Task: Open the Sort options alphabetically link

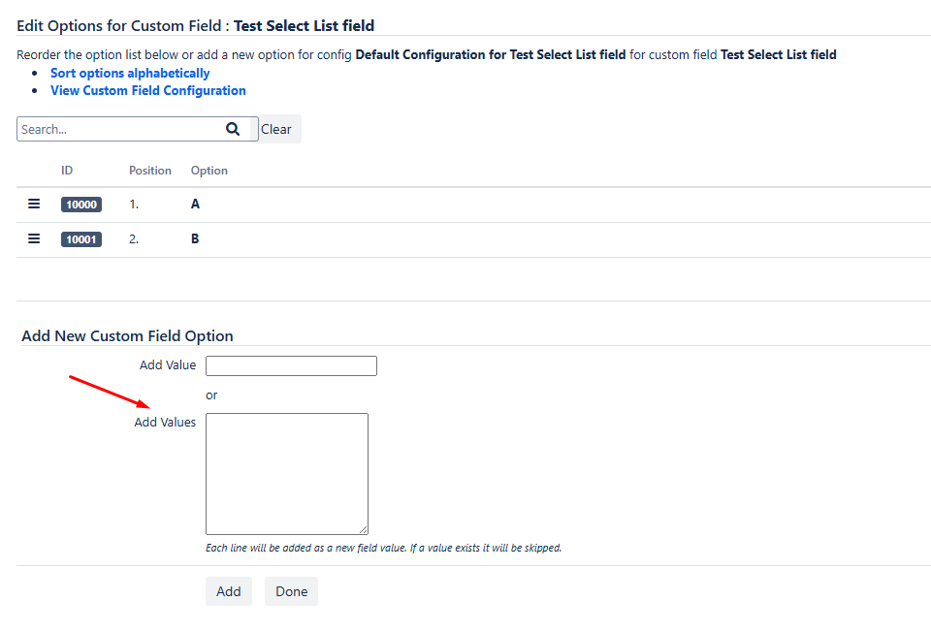Action: pos(130,73)
